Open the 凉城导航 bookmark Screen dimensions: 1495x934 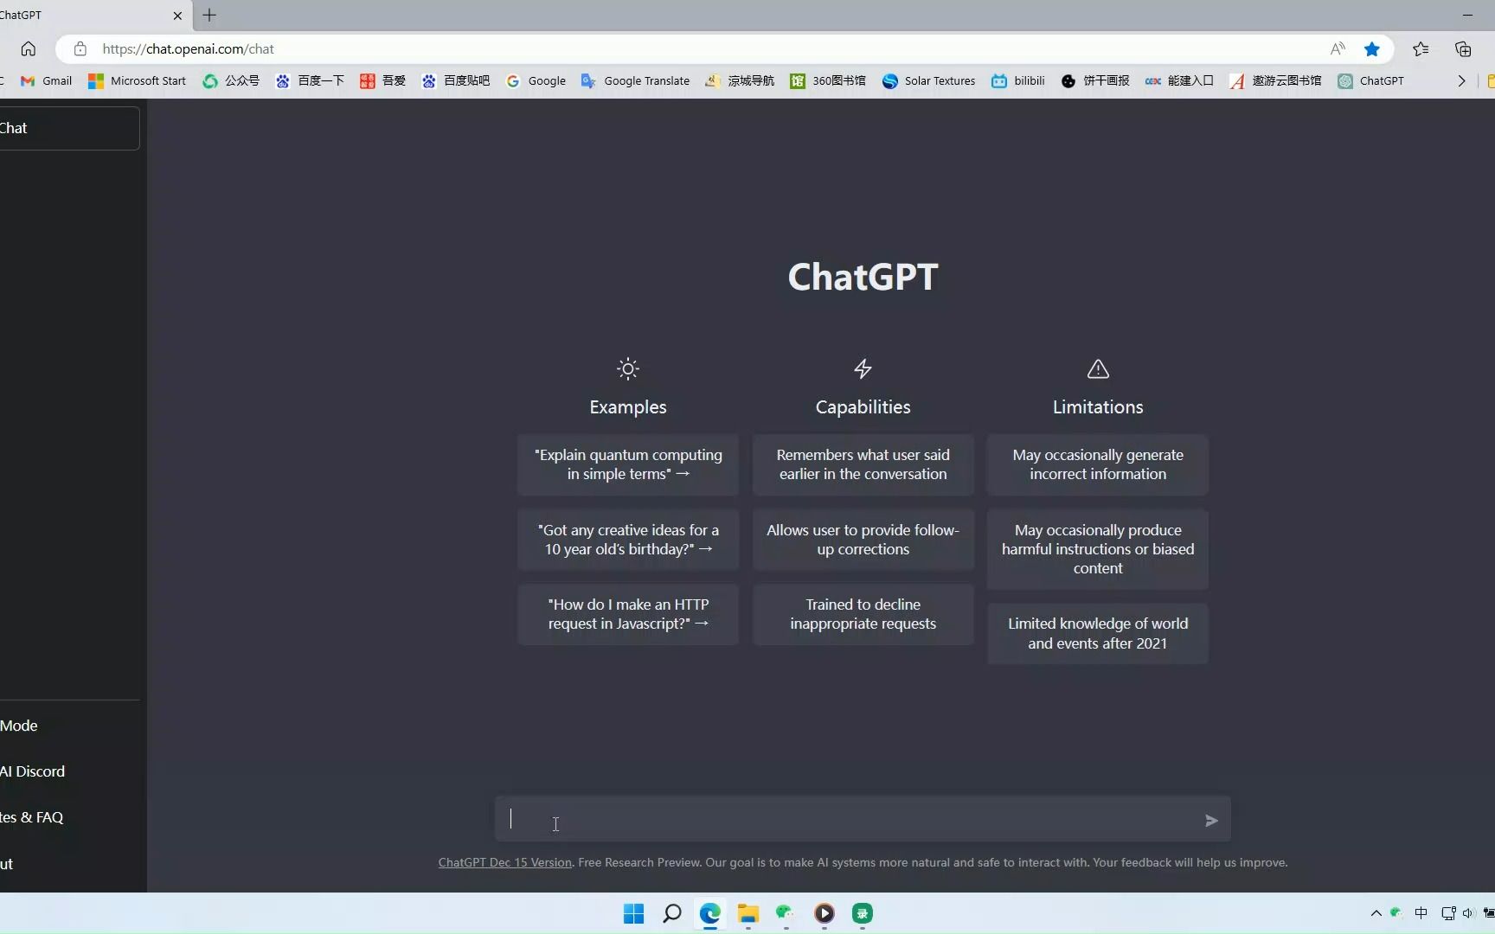coord(740,80)
